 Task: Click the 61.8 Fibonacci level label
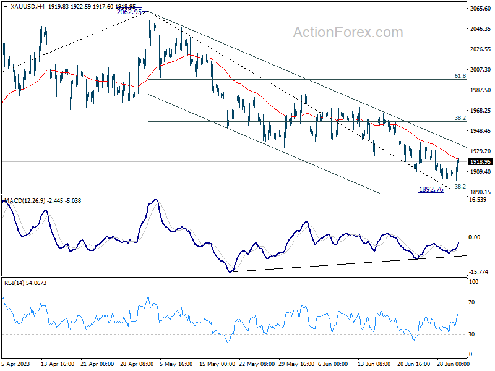(460, 75)
